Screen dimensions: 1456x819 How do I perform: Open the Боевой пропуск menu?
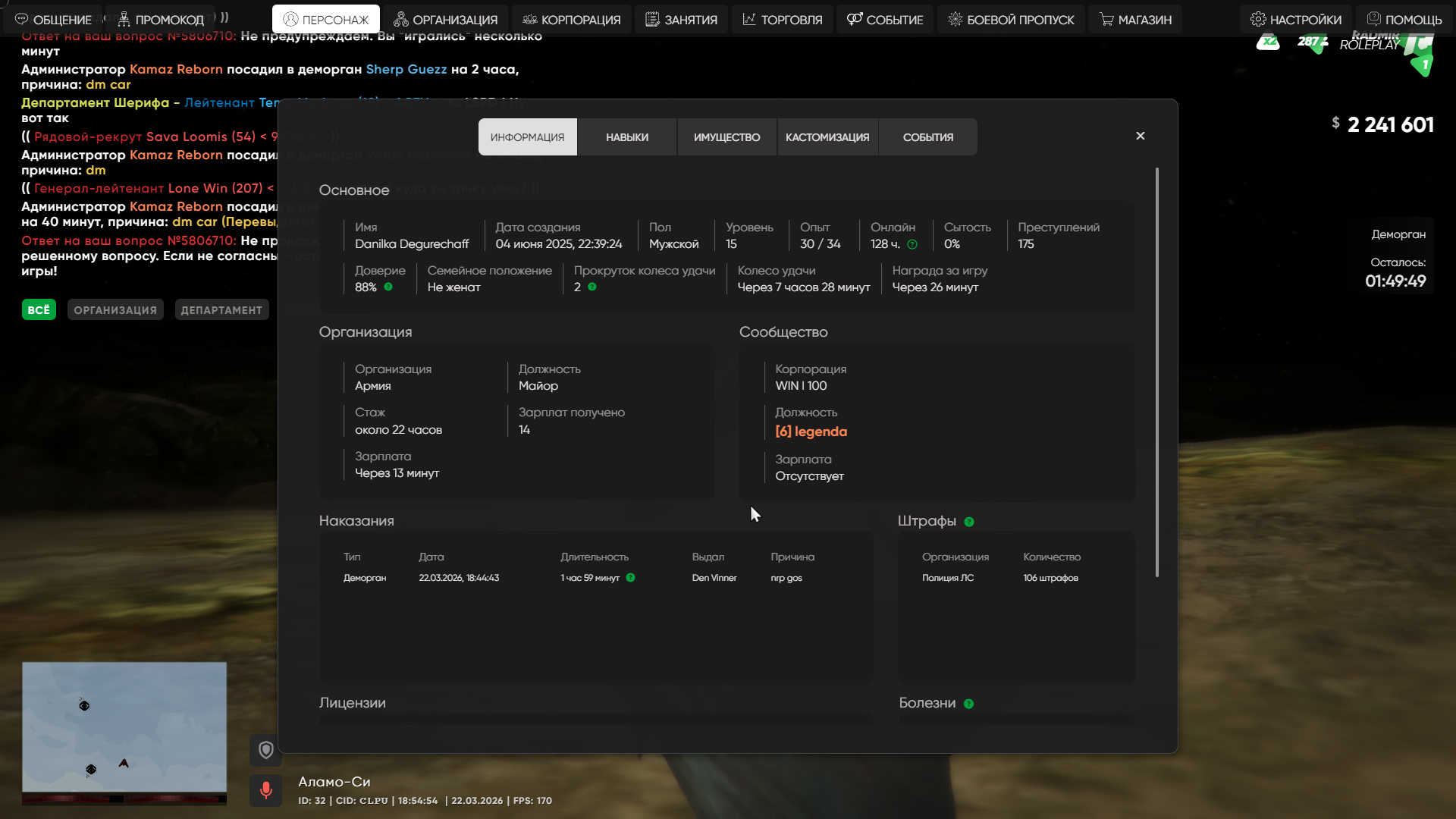tap(1011, 19)
